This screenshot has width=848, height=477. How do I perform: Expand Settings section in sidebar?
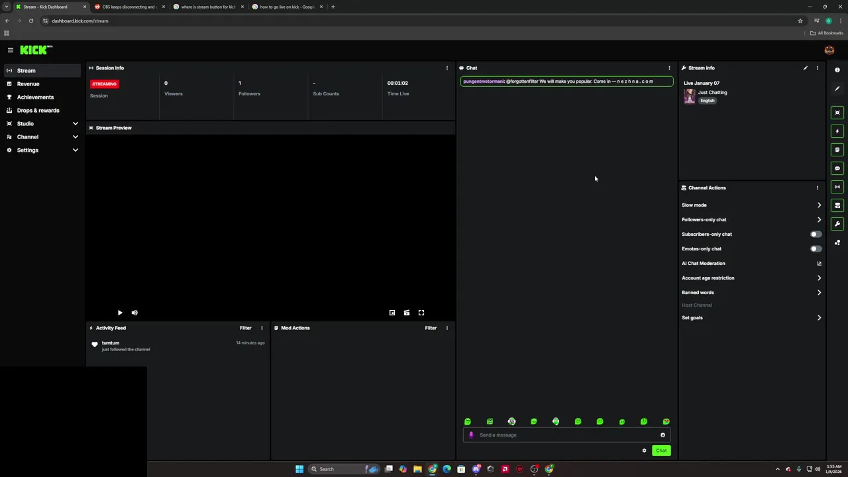pyautogui.click(x=42, y=150)
